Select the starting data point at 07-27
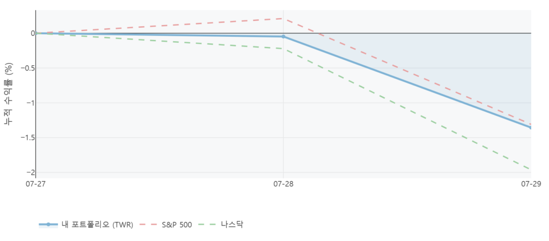Viewport: 549px width, 241px height. 36,33
